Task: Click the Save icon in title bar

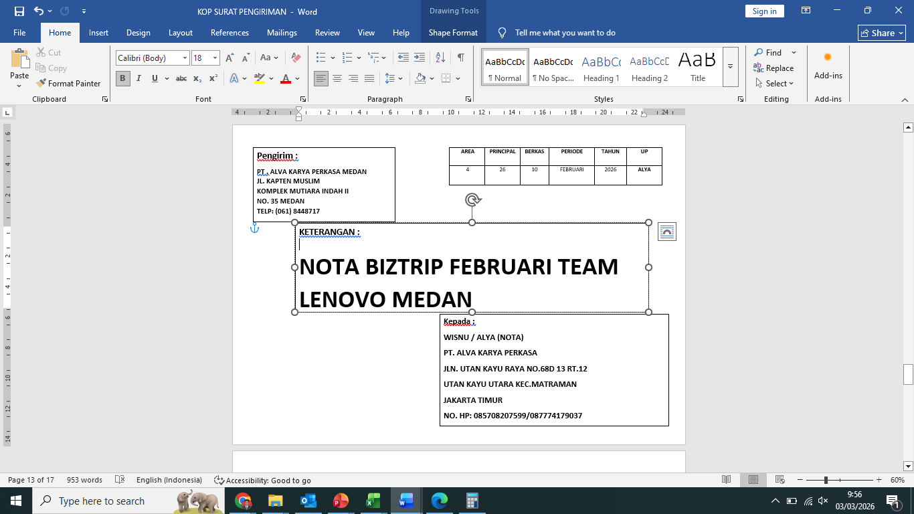Action: coord(19,11)
